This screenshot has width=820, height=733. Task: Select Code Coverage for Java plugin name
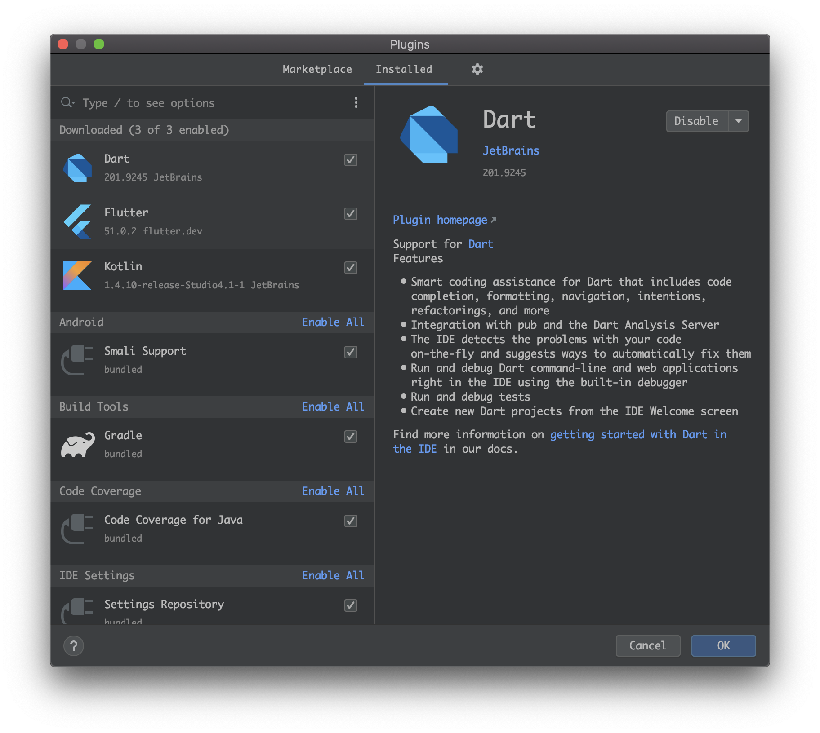tap(174, 520)
